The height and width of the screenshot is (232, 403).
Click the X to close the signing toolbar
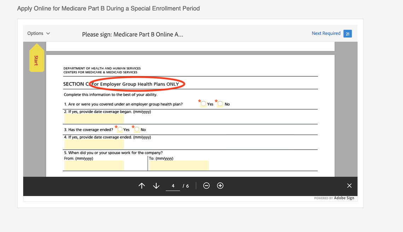pyautogui.click(x=349, y=185)
